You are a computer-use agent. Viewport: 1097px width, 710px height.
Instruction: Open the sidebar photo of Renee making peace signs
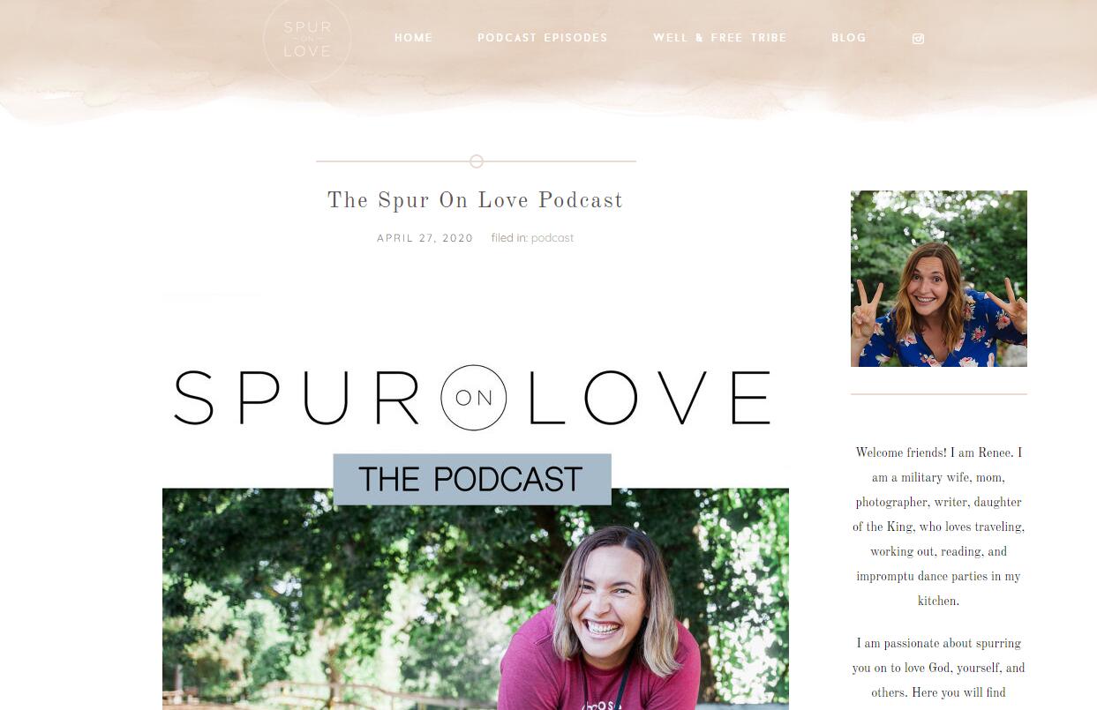coord(939,279)
